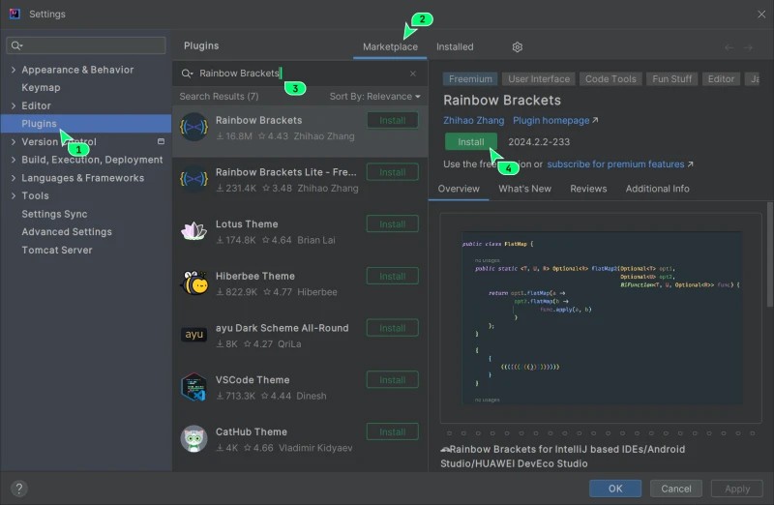Focus the settings search field
This screenshot has height=505, width=774.
point(86,45)
